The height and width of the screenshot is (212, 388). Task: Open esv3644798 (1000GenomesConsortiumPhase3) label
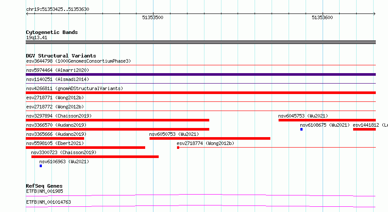(78, 61)
